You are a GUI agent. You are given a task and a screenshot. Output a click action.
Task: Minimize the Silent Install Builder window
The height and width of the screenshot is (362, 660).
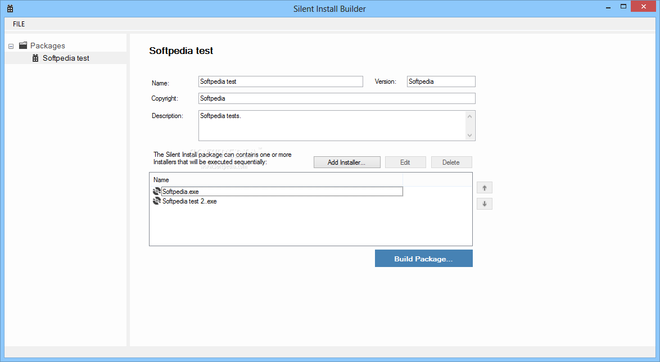tap(608, 7)
